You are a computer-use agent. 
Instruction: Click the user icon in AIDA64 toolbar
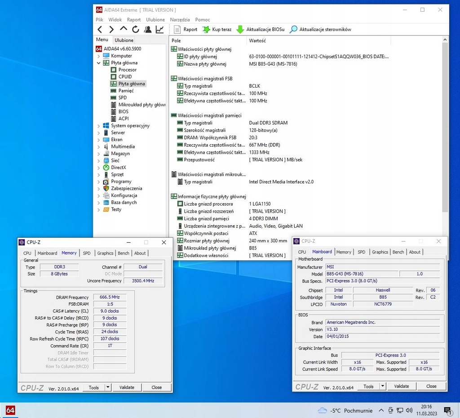coord(148,30)
